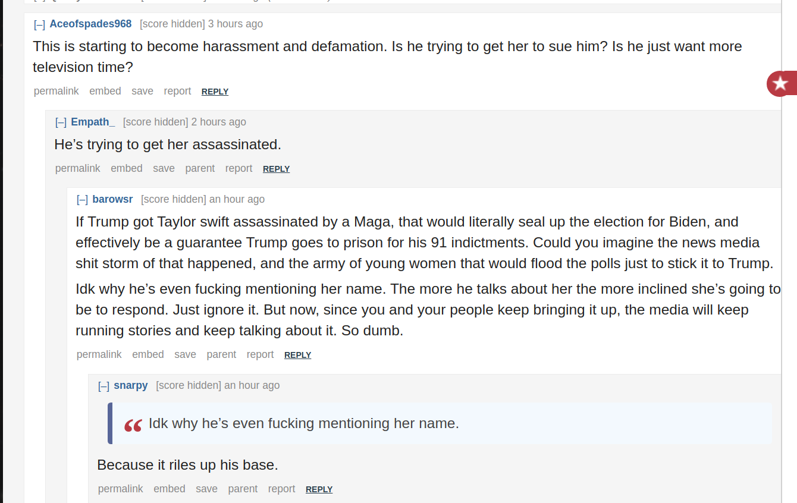
Task: Reply to snarpy's comment
Action: point(319,489)
